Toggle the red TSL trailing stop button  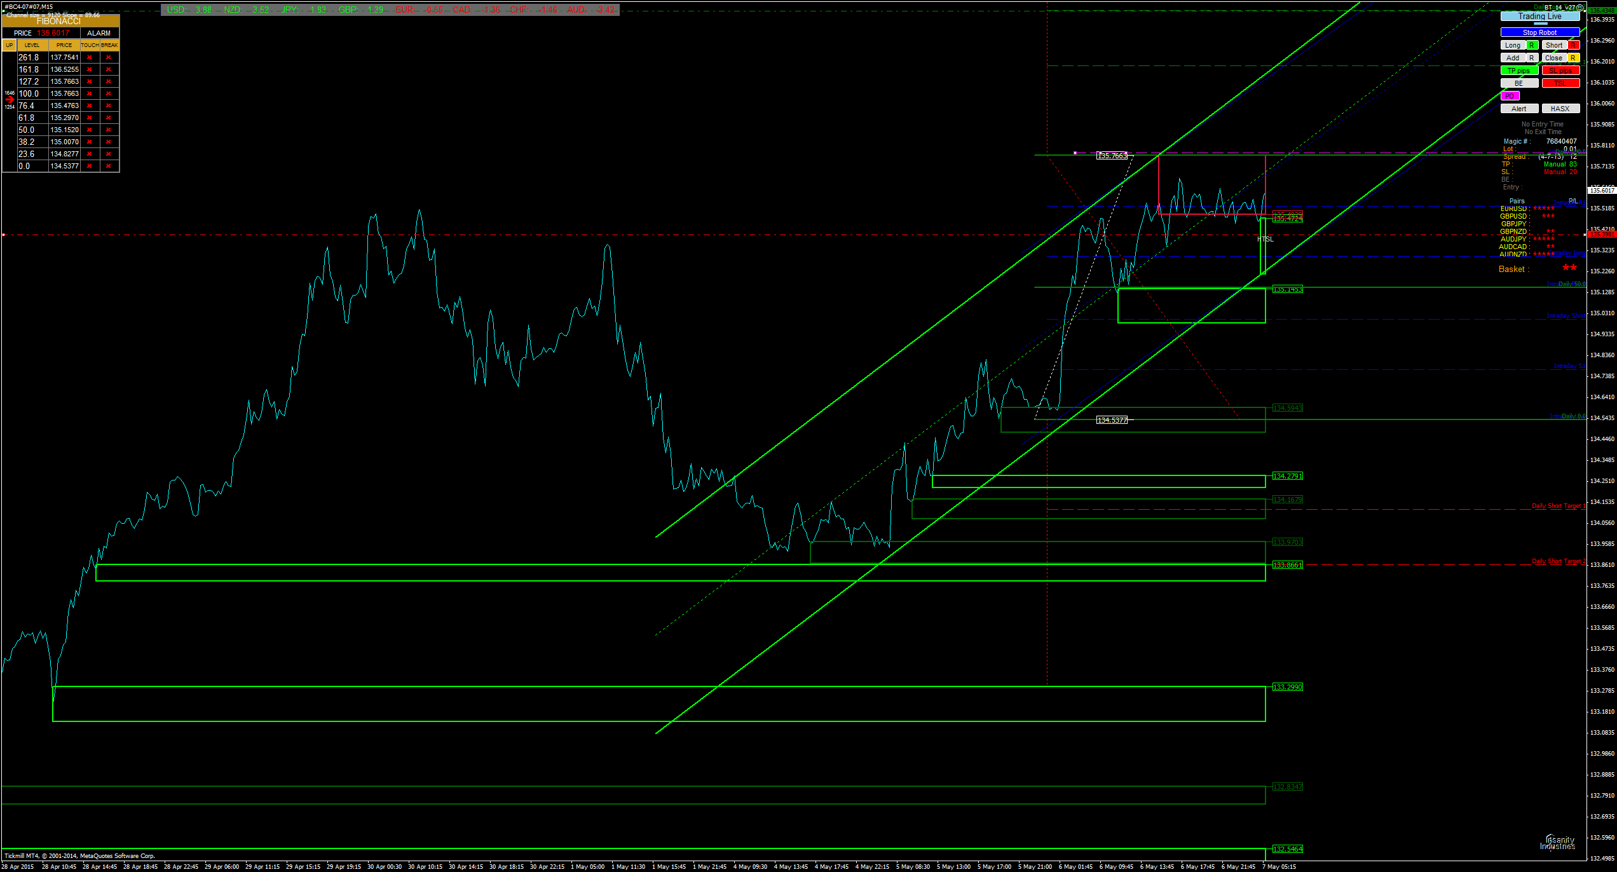coord(1560,83)
